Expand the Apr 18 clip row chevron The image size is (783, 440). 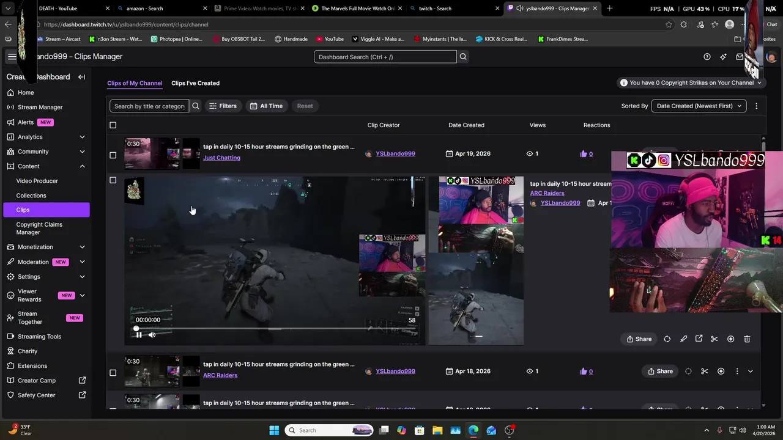[x=751, y=372]
